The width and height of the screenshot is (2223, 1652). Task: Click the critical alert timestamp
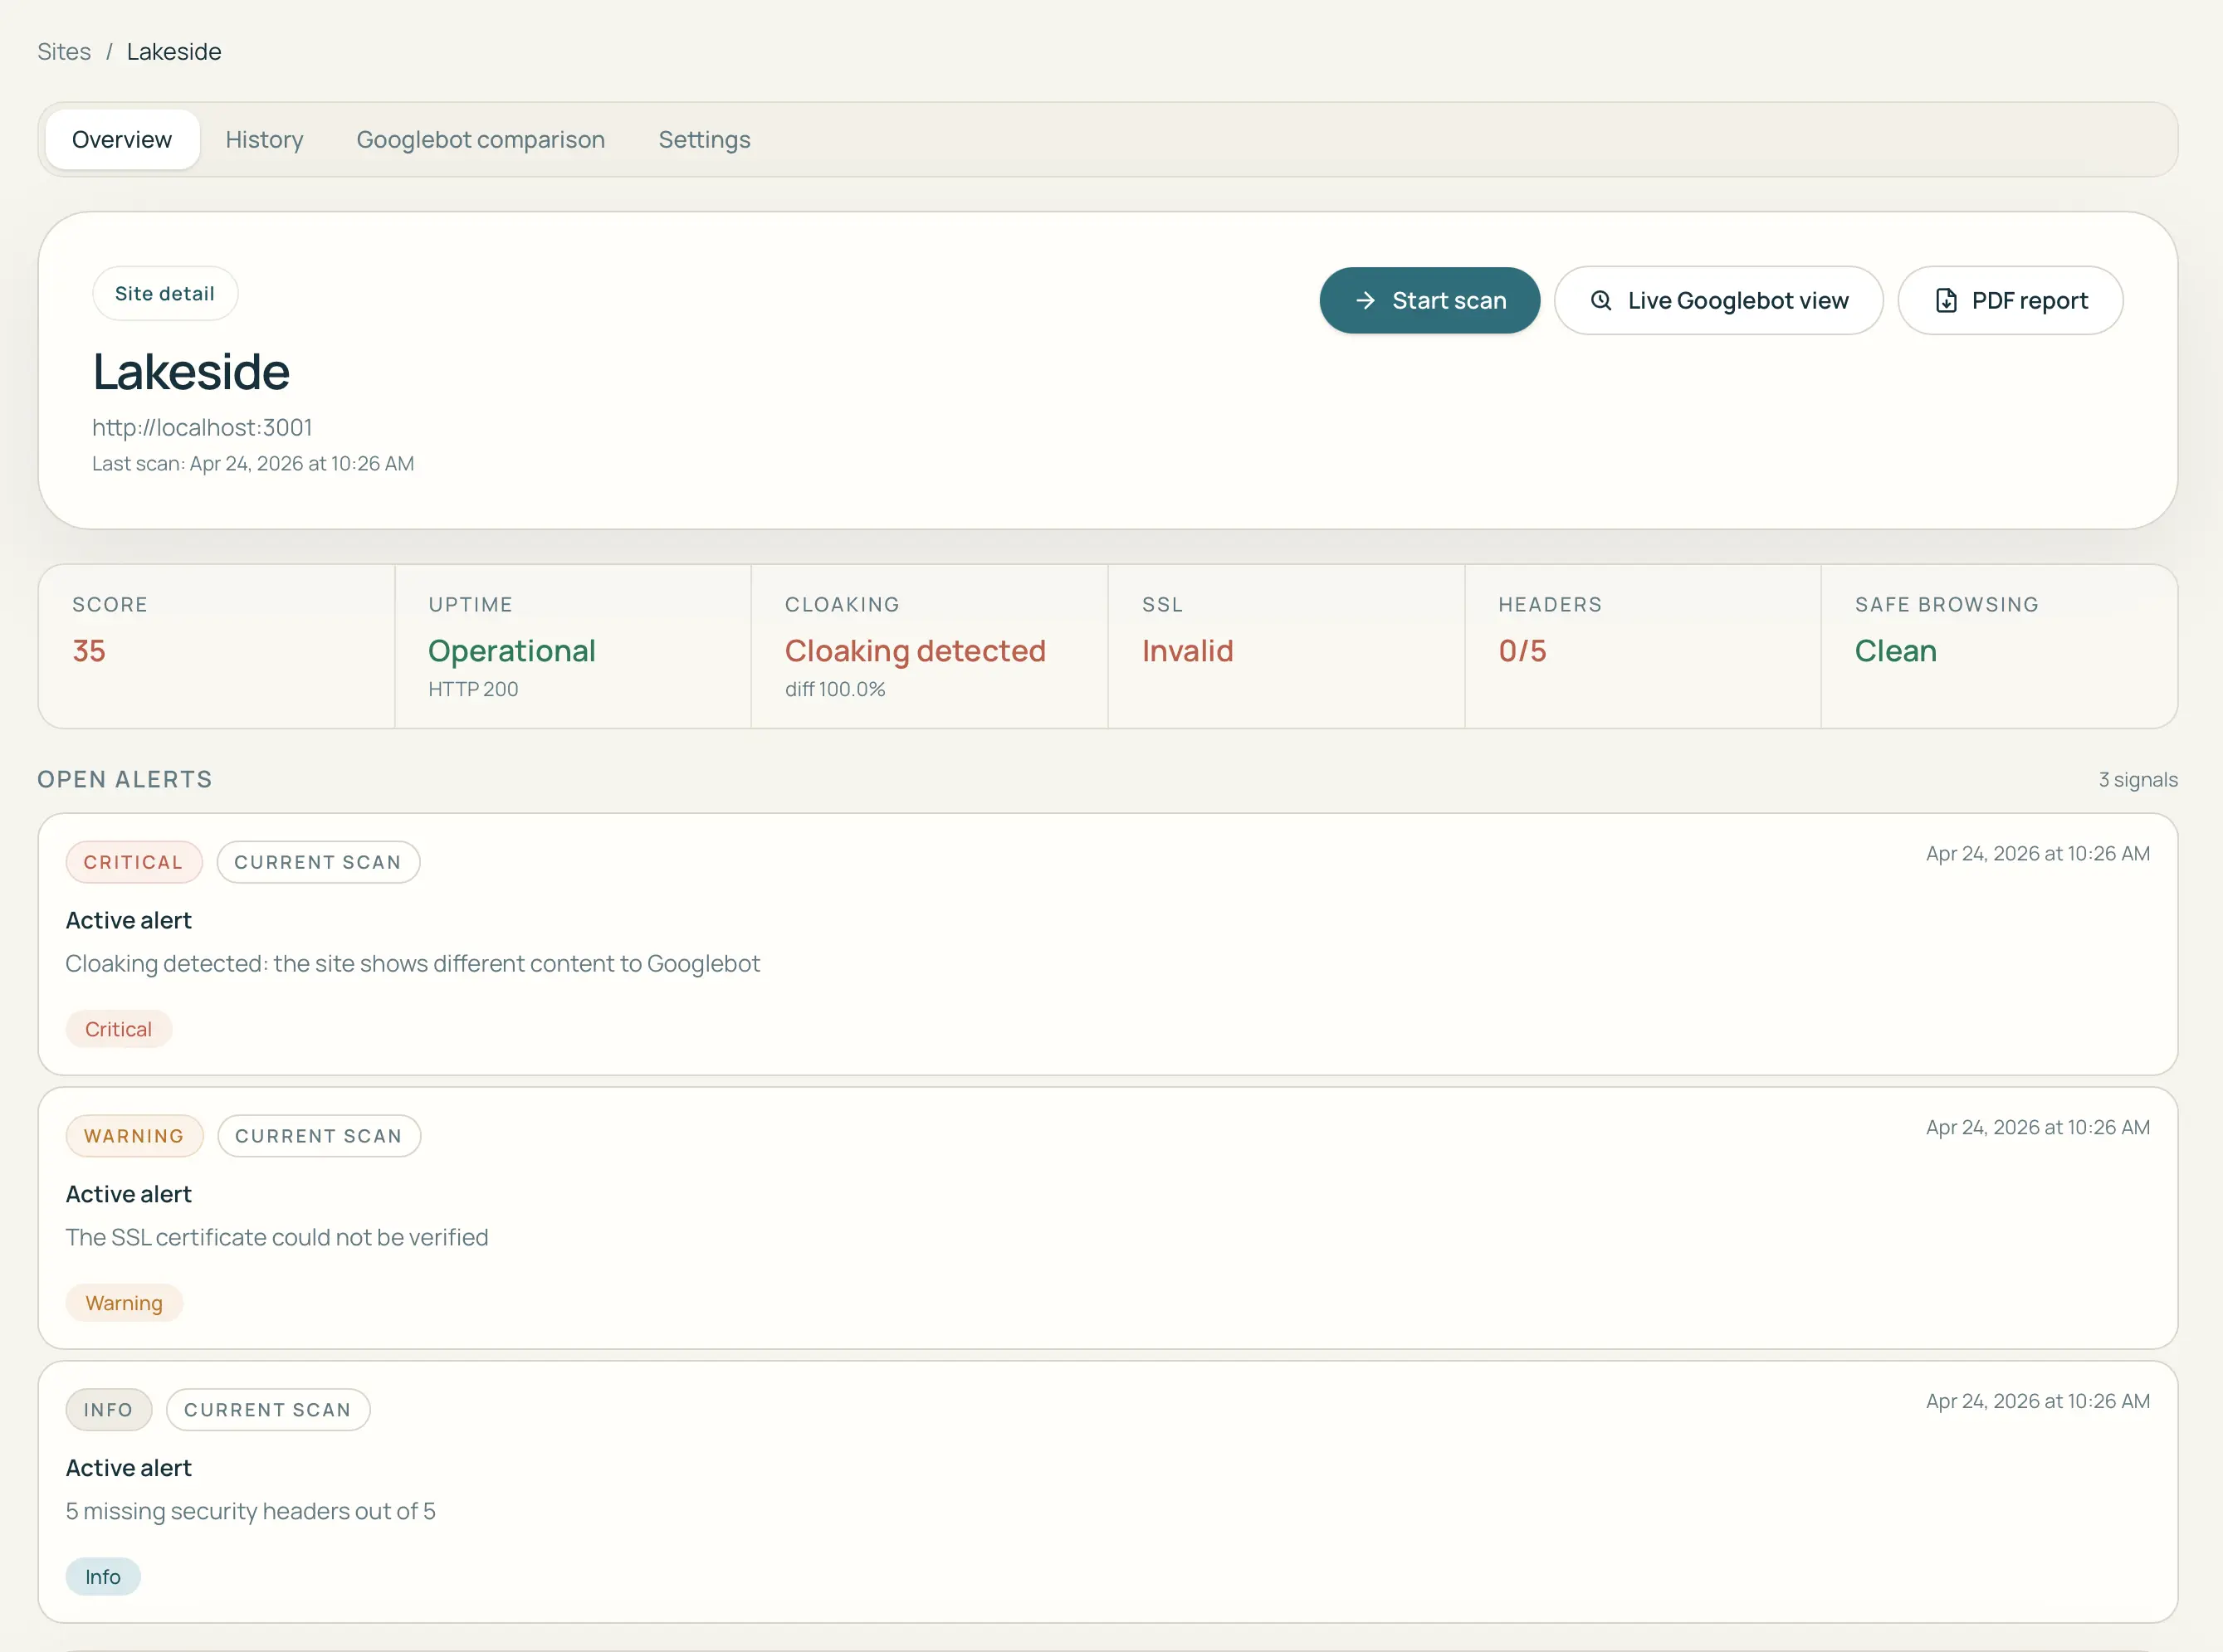2038,854
